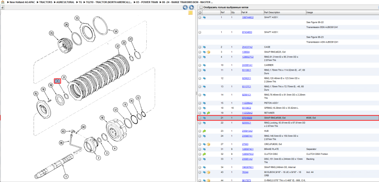Click the toolbar icon at top-left of the diagram
Screen dimensions: 379x182
pyautogui.click(x=2, y=7)
